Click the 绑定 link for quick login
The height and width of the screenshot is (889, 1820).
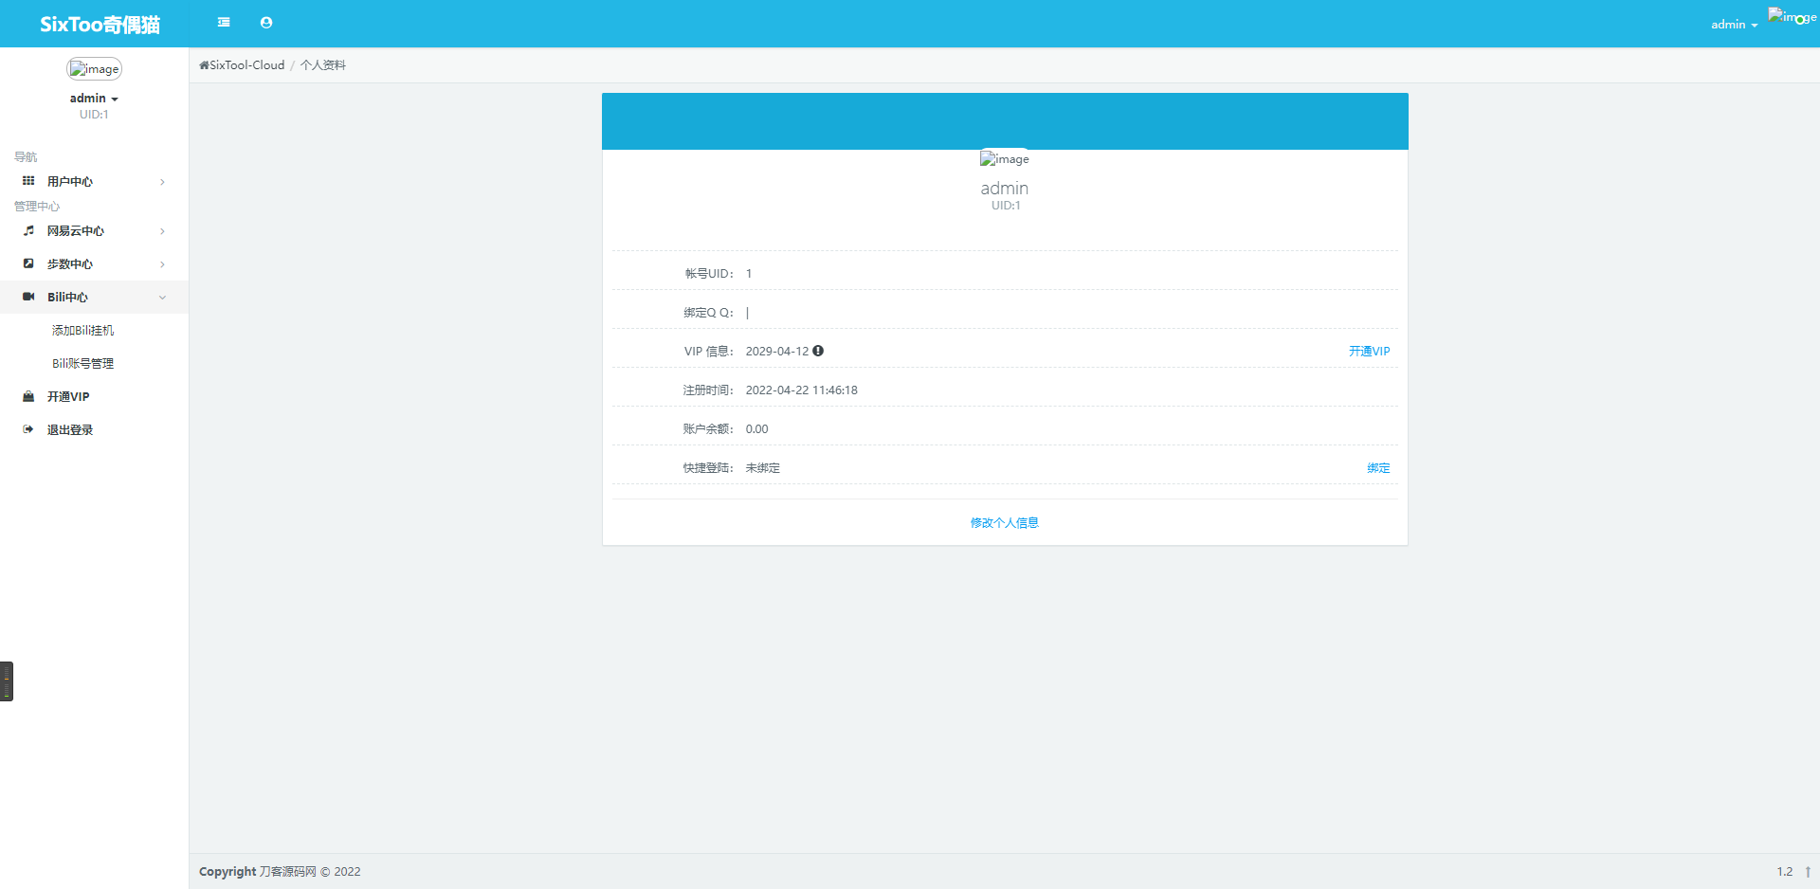[1378, 468]
